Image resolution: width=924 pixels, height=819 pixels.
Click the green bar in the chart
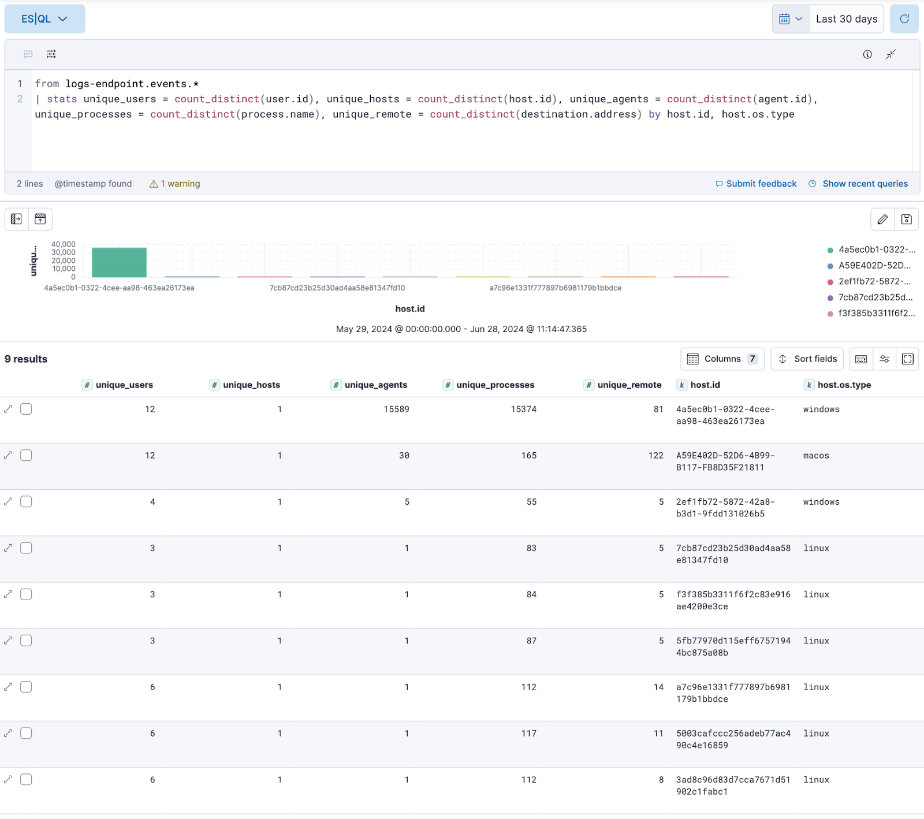(119, 262)
